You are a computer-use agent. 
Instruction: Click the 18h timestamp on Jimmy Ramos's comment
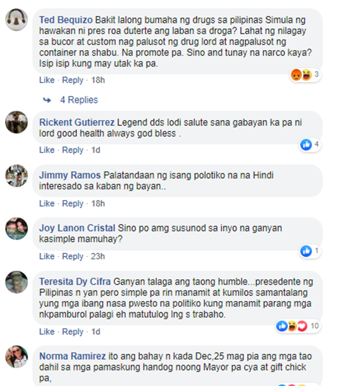98,204
